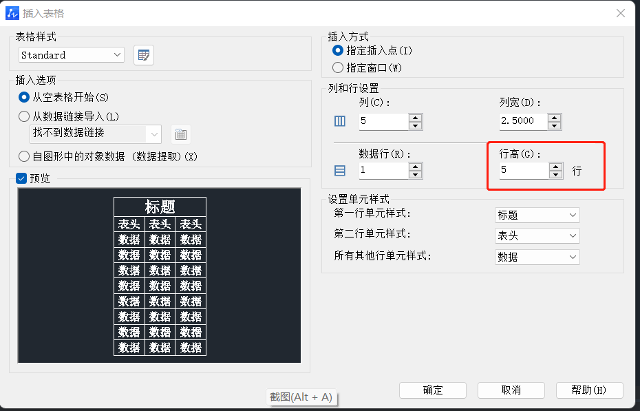This screenshot has width=640, height=411.
Task: Open the table style editor icon
Action: pyautogui.click(x=144, y=55)
